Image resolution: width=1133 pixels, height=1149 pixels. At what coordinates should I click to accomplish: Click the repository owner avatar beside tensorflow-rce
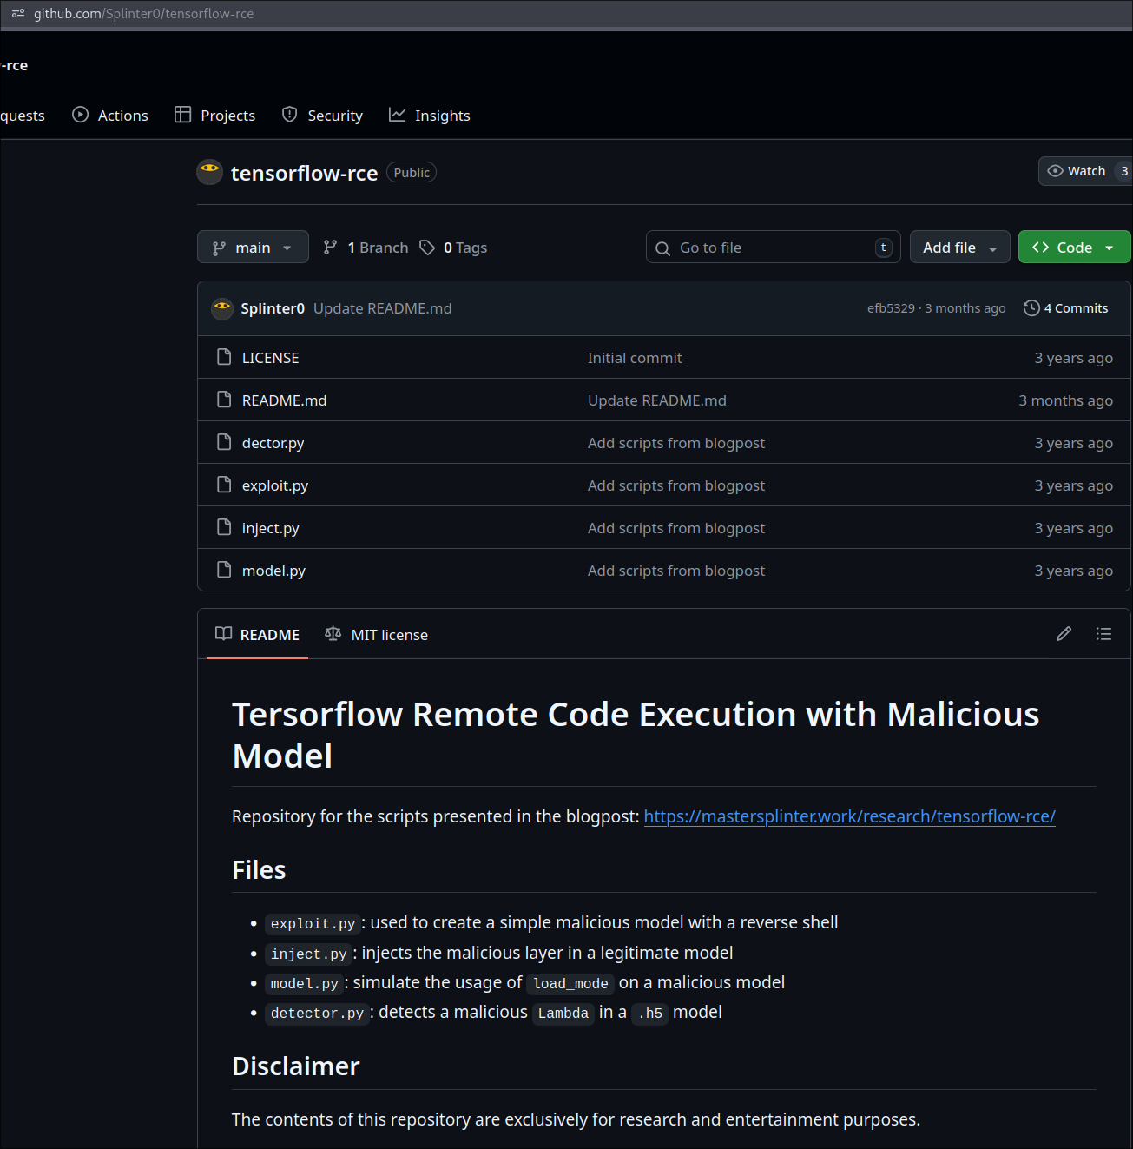pos(209,172)
